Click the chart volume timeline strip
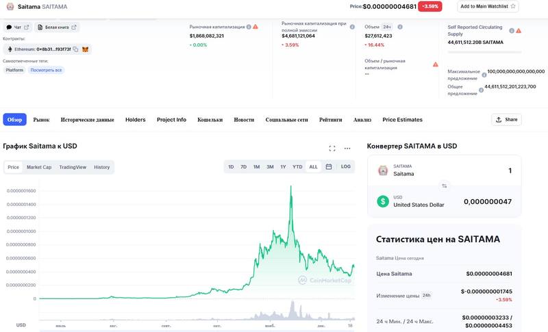The height and width of the screenshot is (332, 548). pos(197,310)
